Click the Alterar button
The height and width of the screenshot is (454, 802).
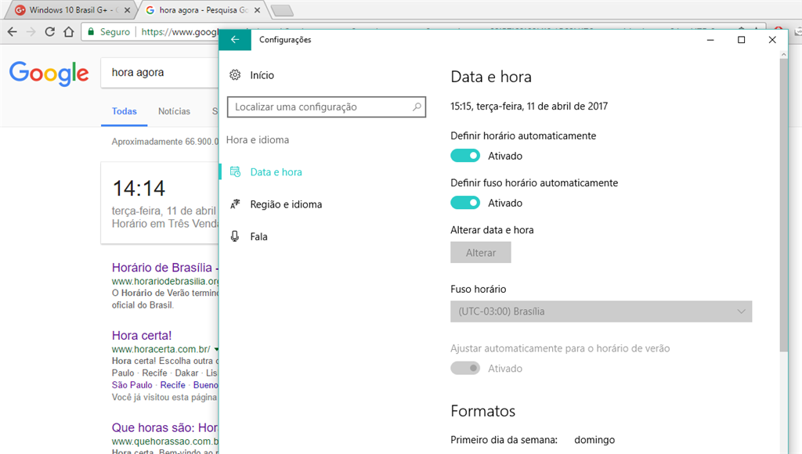tap(481, 253)
